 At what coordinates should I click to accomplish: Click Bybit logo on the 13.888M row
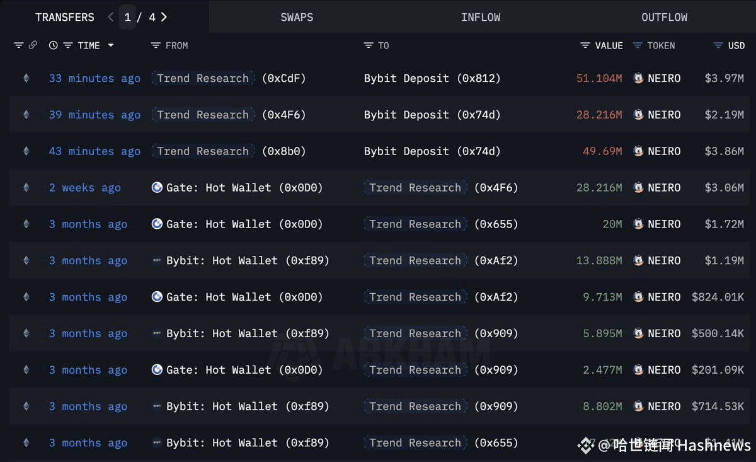coord(157,261)
